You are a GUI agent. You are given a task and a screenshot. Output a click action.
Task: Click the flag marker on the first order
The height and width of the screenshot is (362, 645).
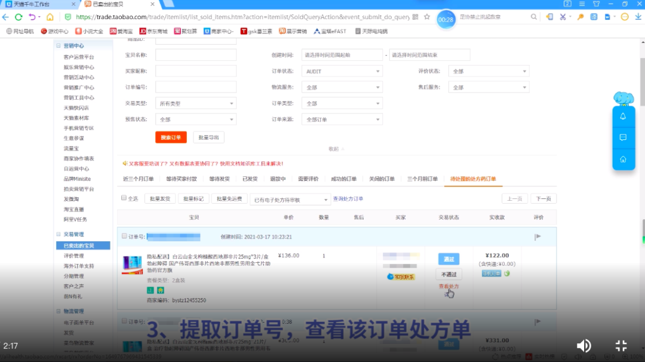tap(537, 237)
